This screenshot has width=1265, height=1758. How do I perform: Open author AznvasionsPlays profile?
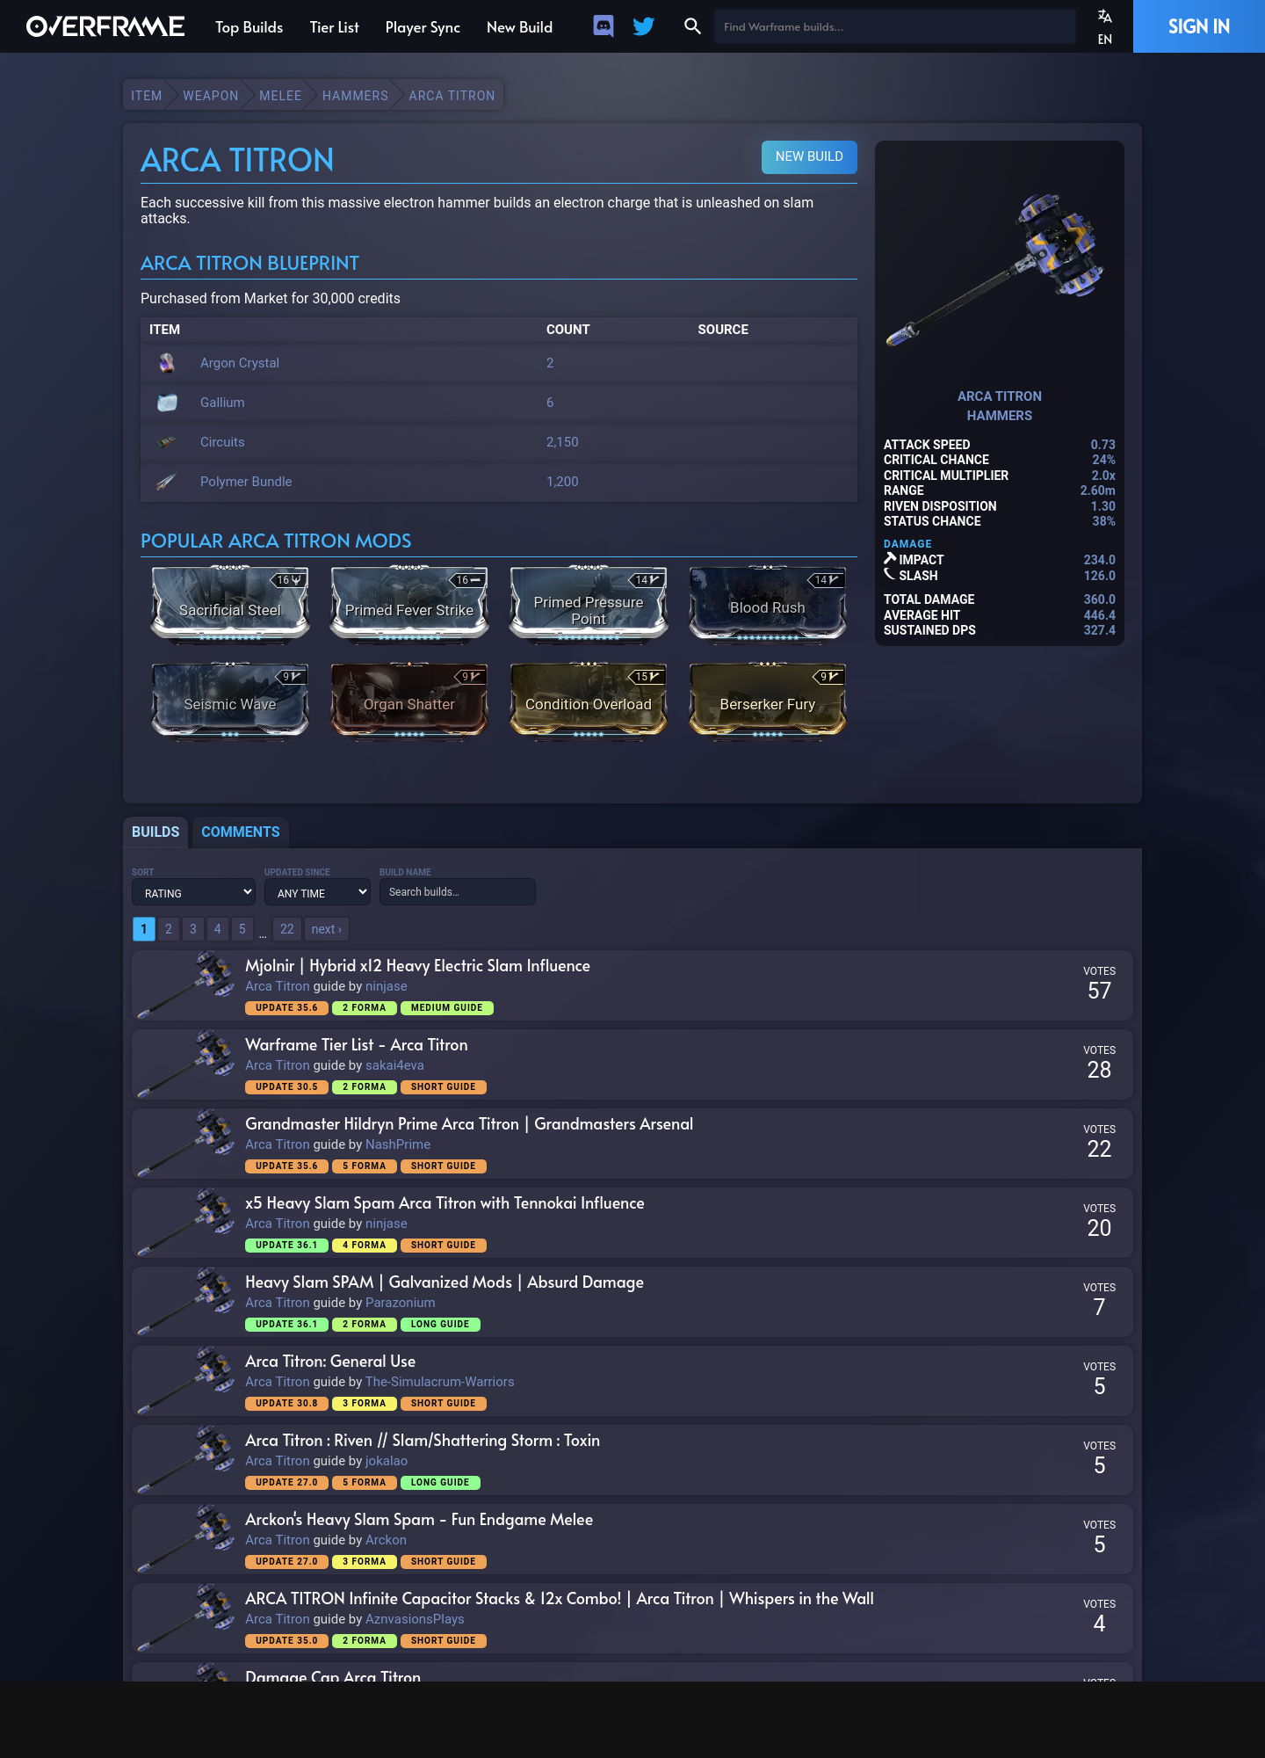tap(415, 1619)
